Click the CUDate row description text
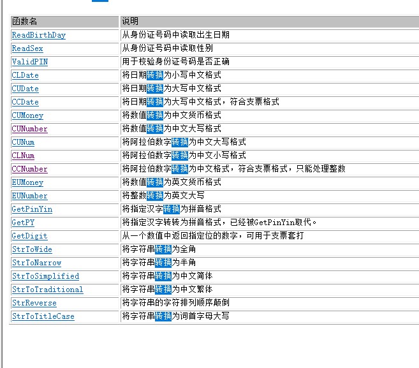 click(x=172, y=88)
